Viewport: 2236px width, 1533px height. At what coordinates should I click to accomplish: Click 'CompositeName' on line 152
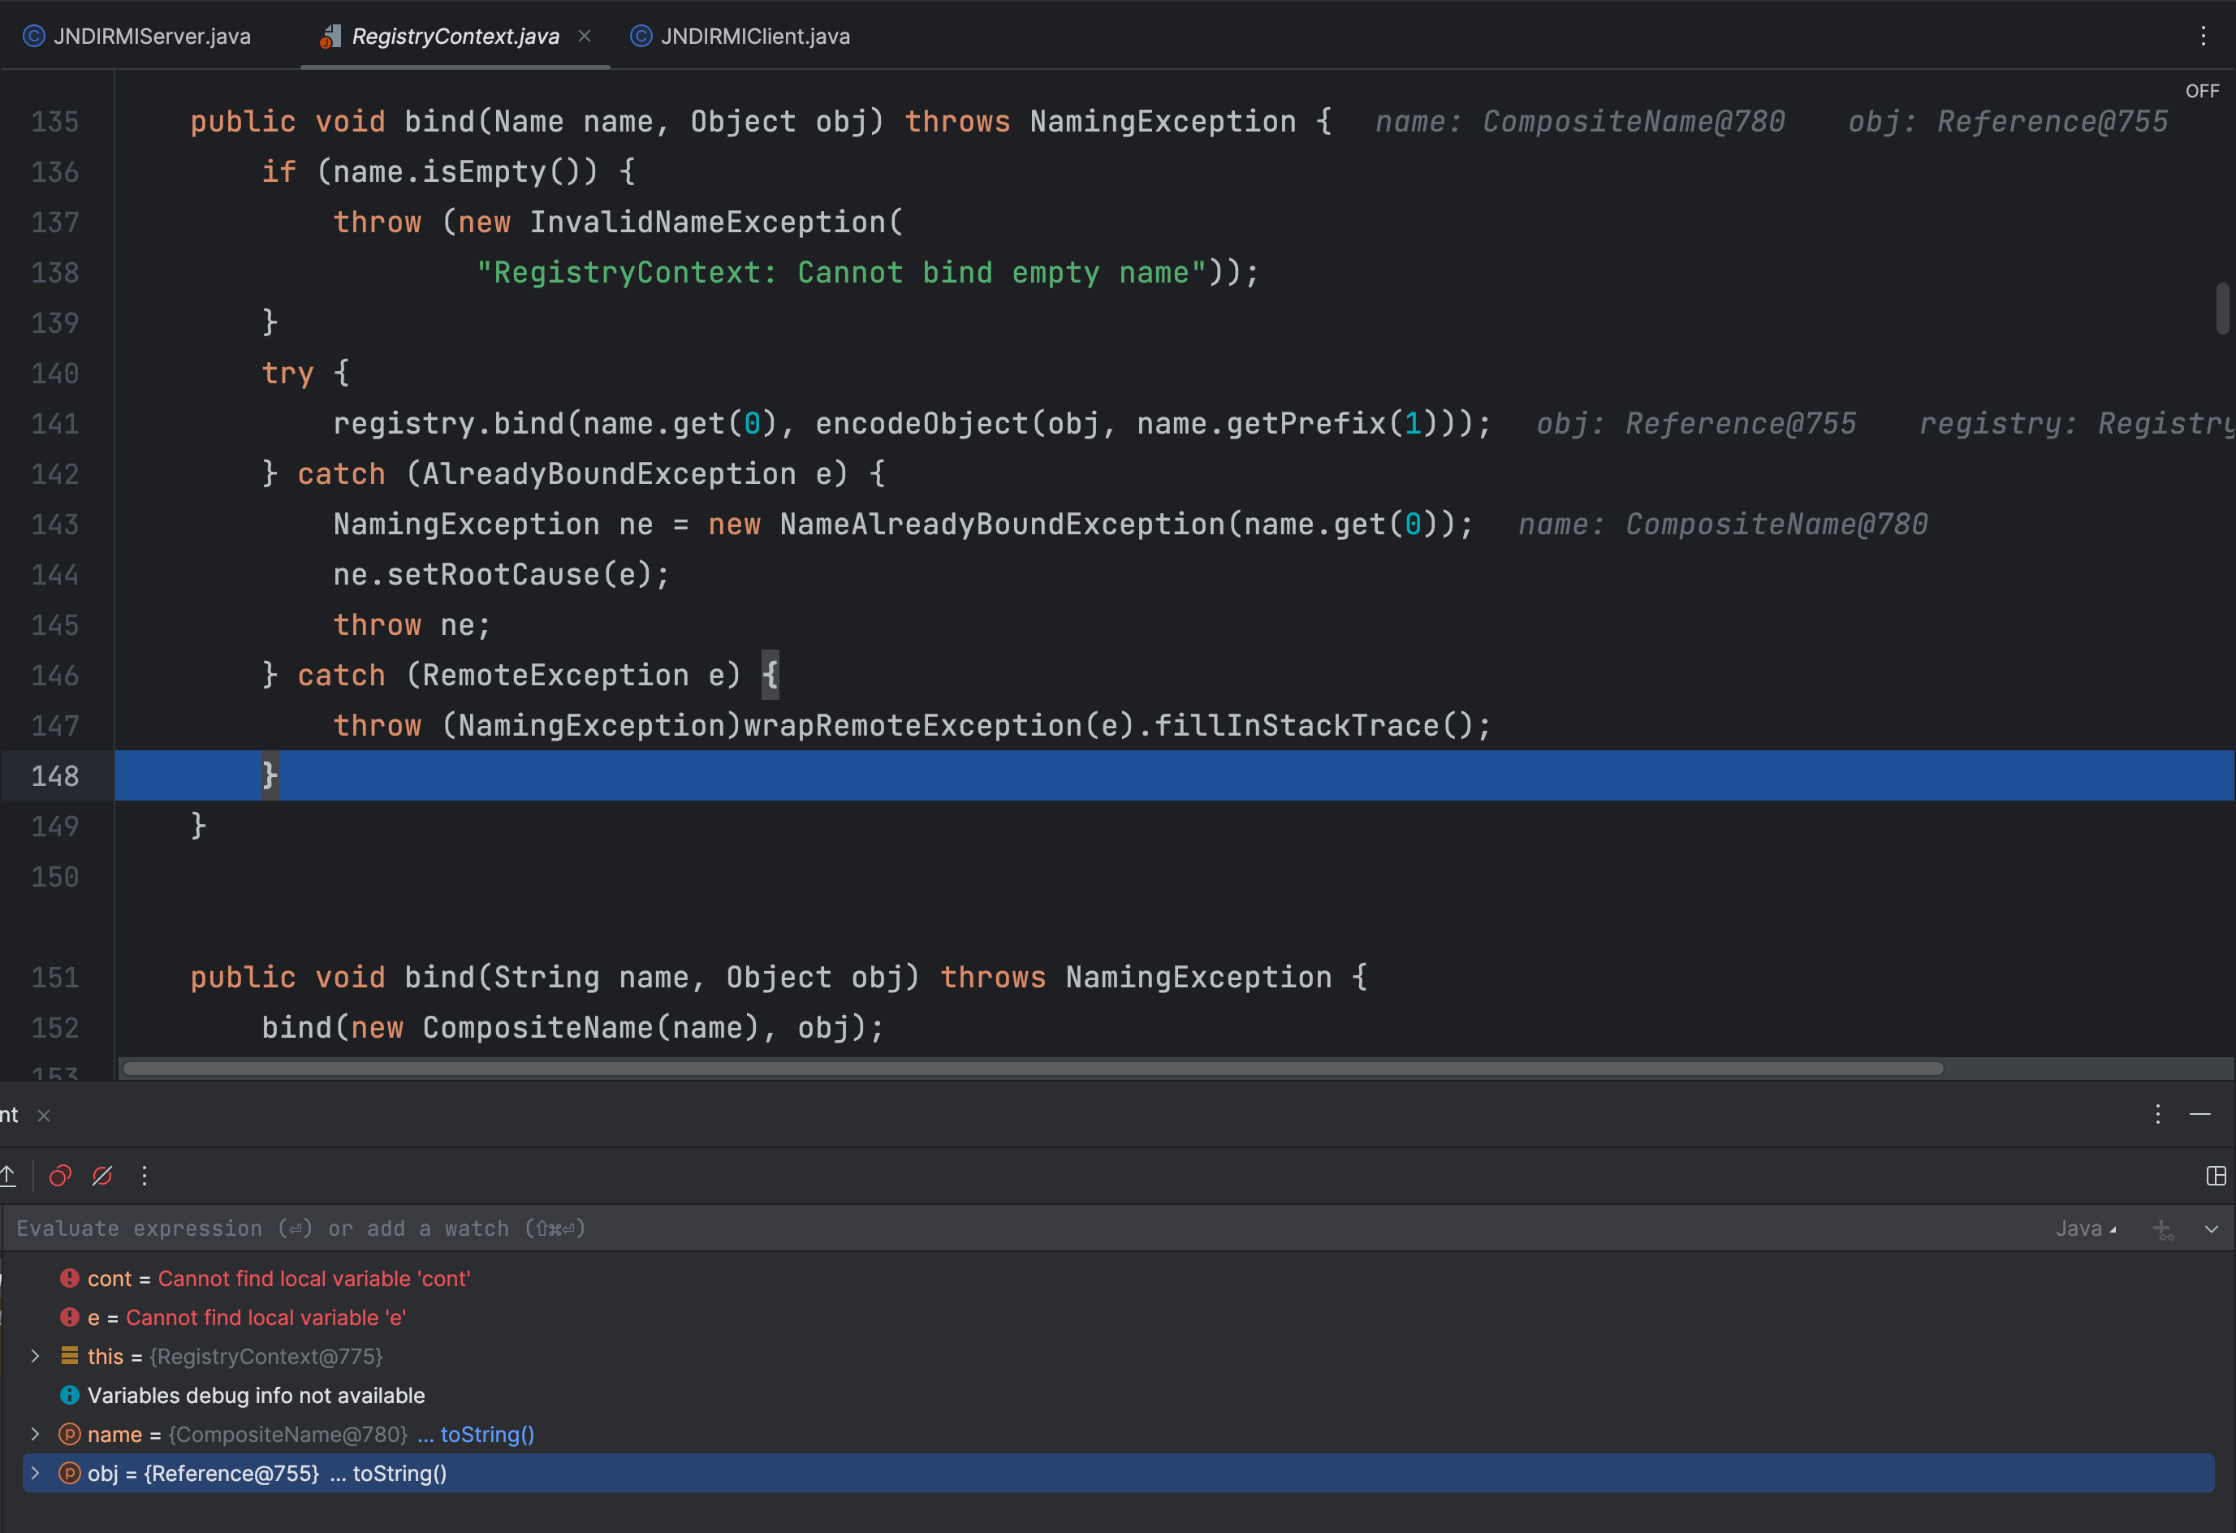click(x=537, y=1028)
